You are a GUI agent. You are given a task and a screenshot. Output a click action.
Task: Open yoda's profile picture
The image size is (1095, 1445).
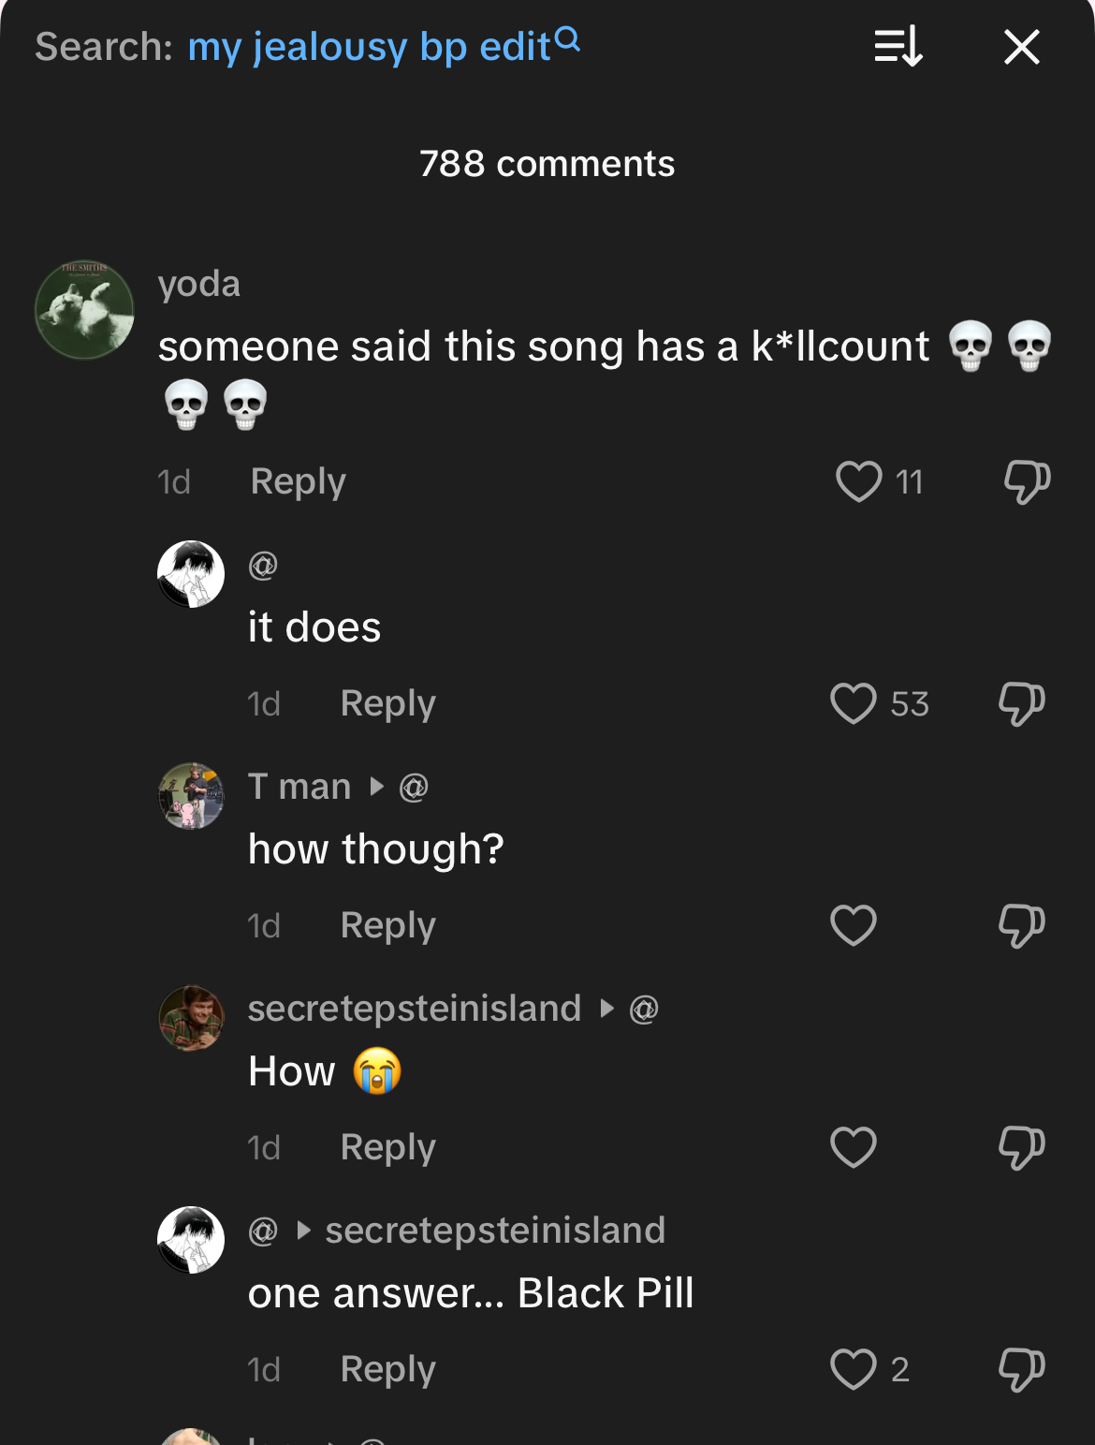84,310
